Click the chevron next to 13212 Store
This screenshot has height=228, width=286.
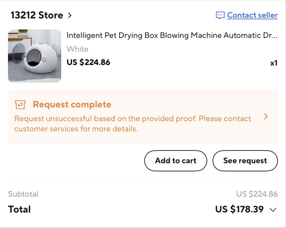[70, 15]
